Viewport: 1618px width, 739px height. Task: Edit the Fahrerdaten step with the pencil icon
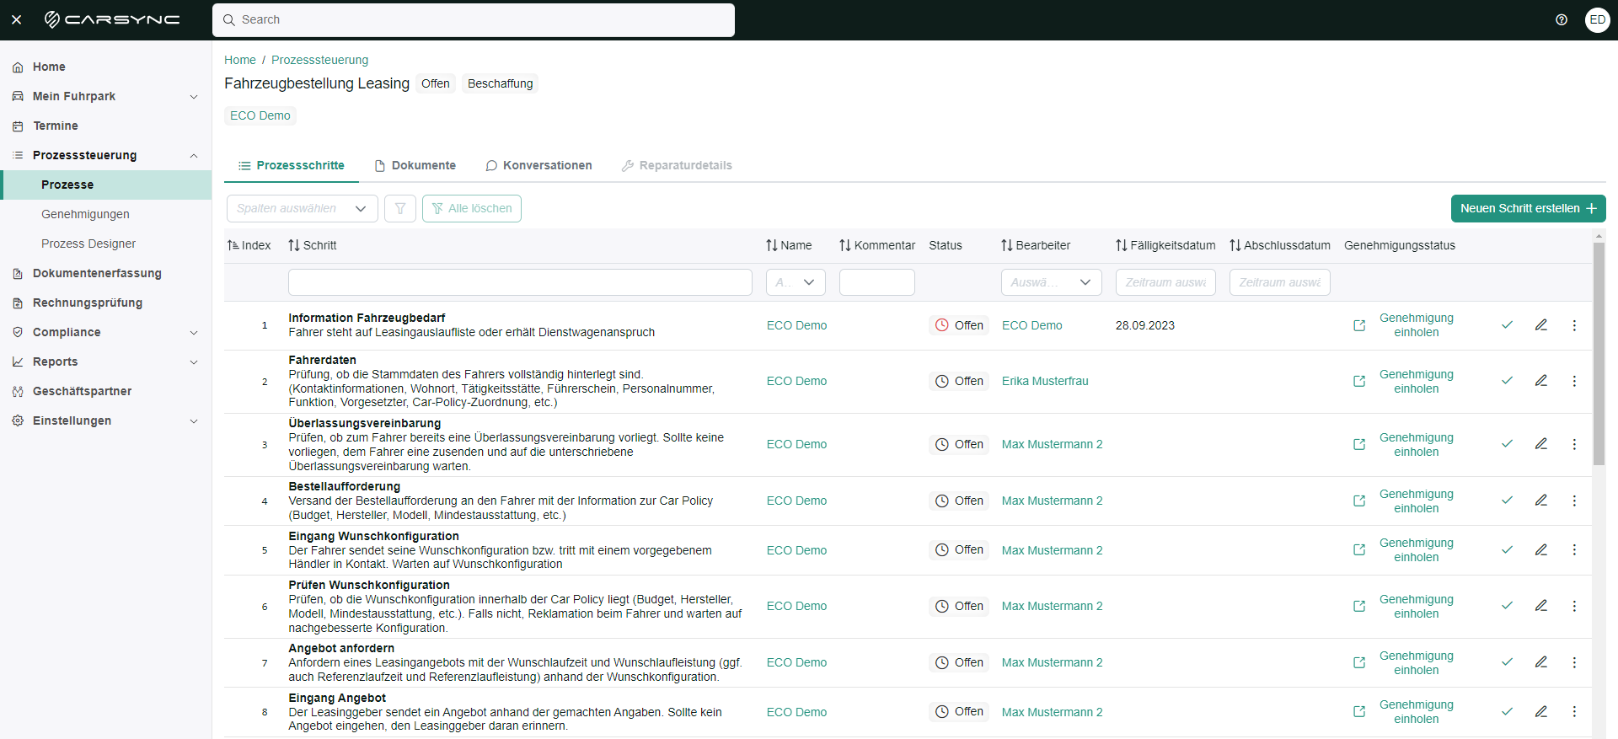1540,381
